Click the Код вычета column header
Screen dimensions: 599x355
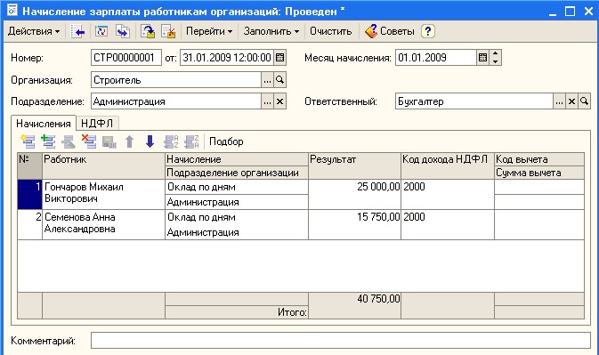(539, 159)
